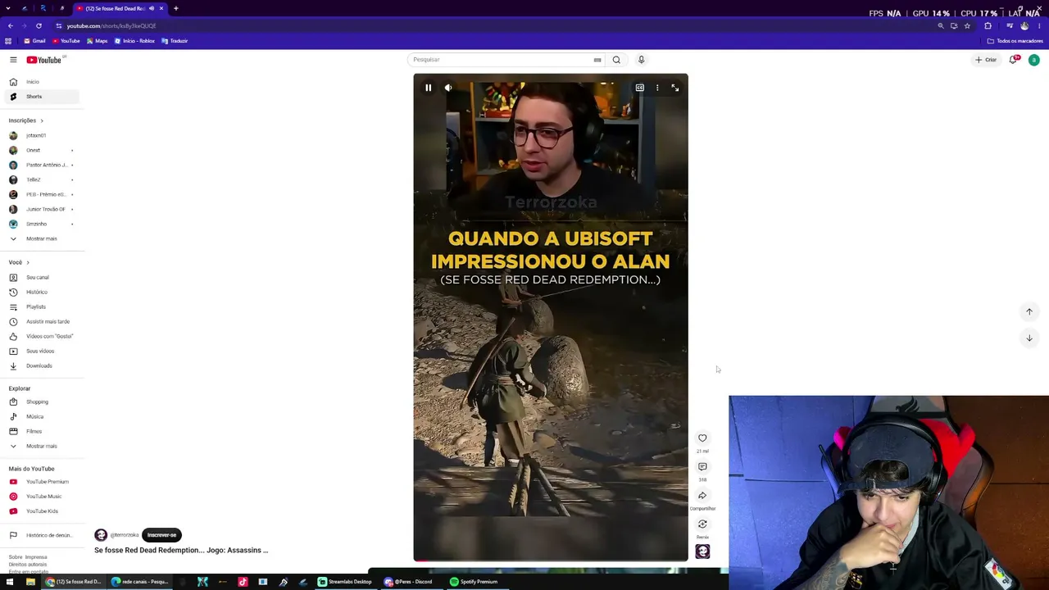Viewport: 1049px width, 590px height.
Task: Open Todos os marcadores folder
Action: coord(1015,41)
